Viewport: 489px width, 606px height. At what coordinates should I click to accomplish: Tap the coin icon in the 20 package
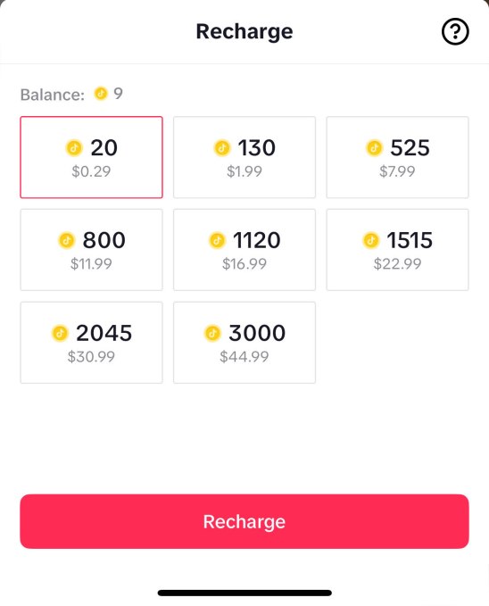[x=74, y=147]
